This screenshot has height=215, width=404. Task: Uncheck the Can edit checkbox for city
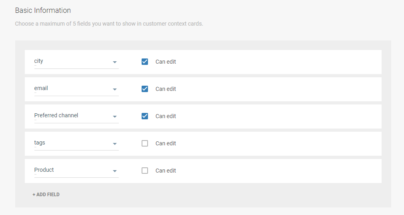click(145, 62)
